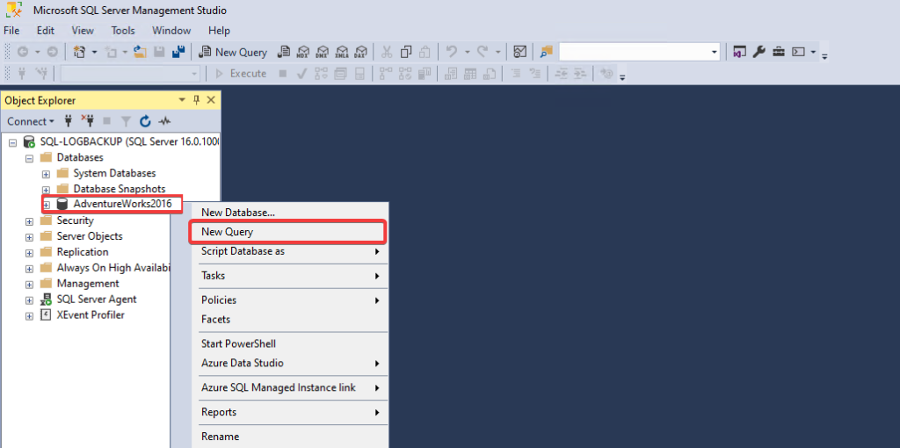Screen dimensions: 900x448
Task: Expand the Security folder
Action: pyautogui.click(x=29, y=220)
